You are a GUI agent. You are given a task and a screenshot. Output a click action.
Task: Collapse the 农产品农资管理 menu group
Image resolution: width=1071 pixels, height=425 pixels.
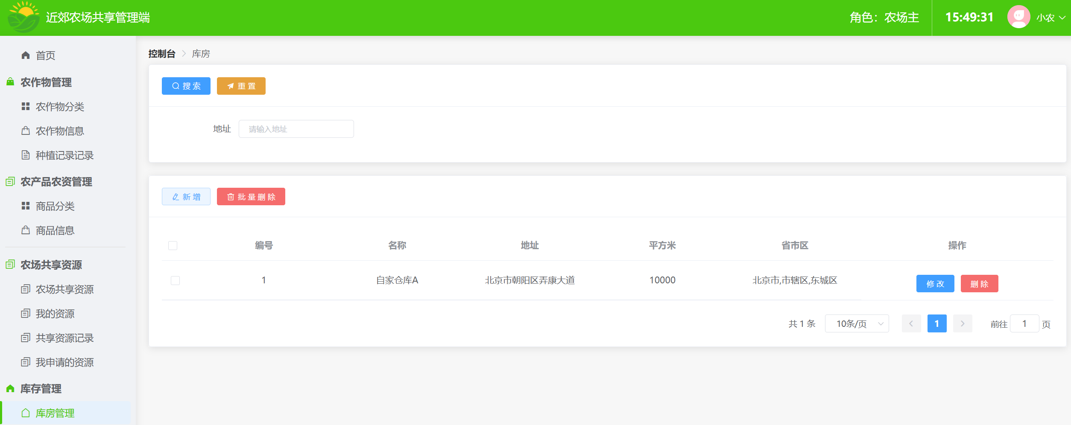pyautogui.click(x=56, y=181)
